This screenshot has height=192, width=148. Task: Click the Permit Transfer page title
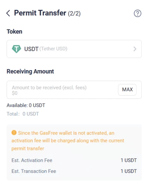tap(40, 13)
